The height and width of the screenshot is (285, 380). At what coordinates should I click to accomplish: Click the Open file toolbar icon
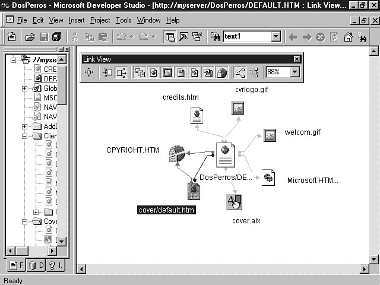(30, 37)
